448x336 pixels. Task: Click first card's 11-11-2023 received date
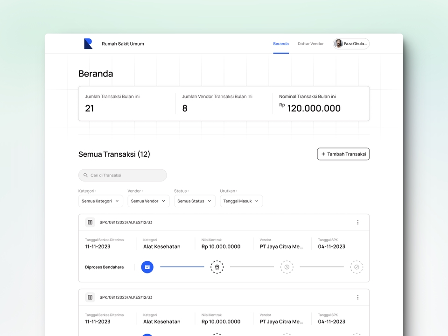point(98,246)
